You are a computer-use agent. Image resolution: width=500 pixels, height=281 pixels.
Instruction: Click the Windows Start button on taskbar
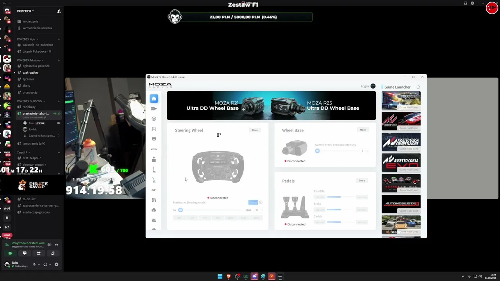tap(220, 277)
